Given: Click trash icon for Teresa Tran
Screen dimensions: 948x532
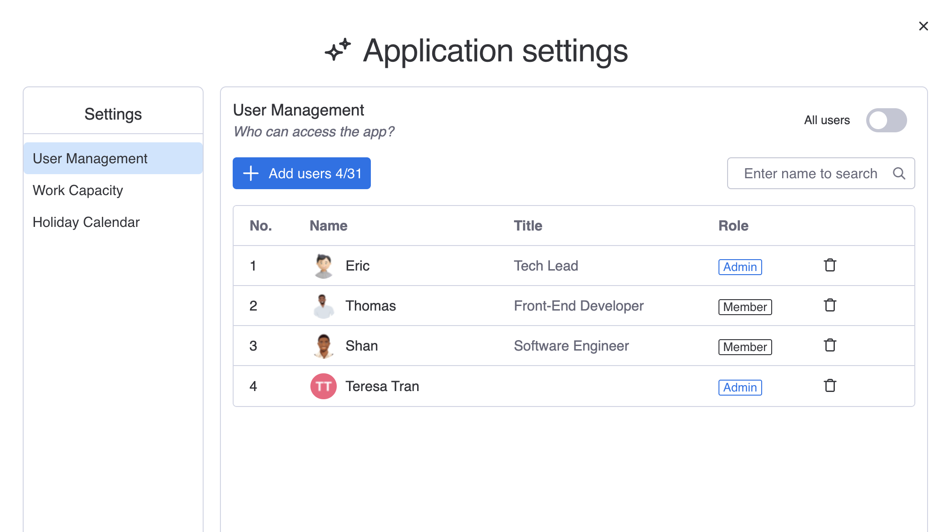Looking at the screenshot, I should pos(830,386).
